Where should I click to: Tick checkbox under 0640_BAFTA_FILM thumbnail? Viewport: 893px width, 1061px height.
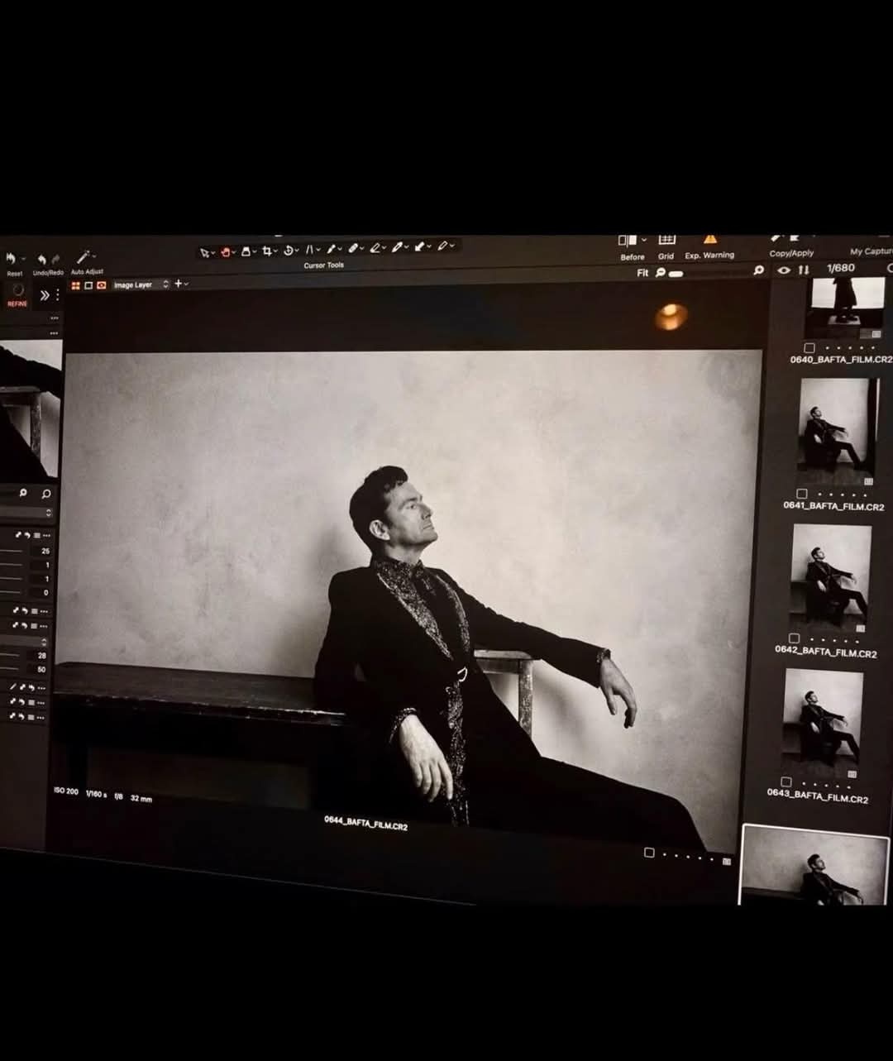point(809,348)
